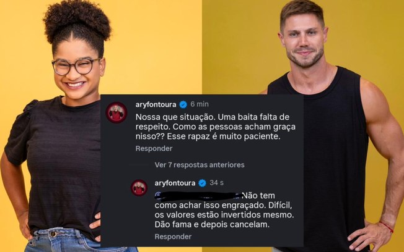
Task: Click the verified badge beside "6 min"
Action: click(x=183, y=104)
